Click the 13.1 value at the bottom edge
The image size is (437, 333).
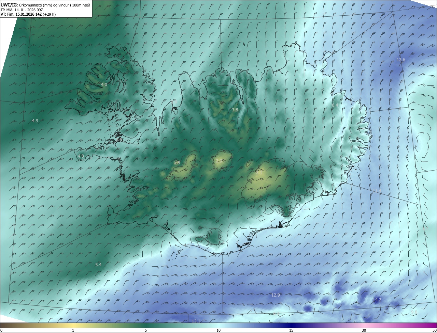click(x=196, y=321)
